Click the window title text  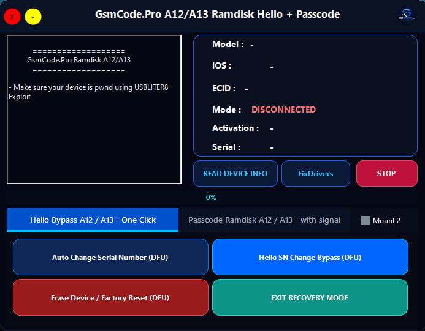217,14
